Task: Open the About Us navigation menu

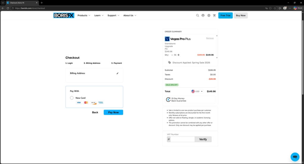Action: click(130, 15)
